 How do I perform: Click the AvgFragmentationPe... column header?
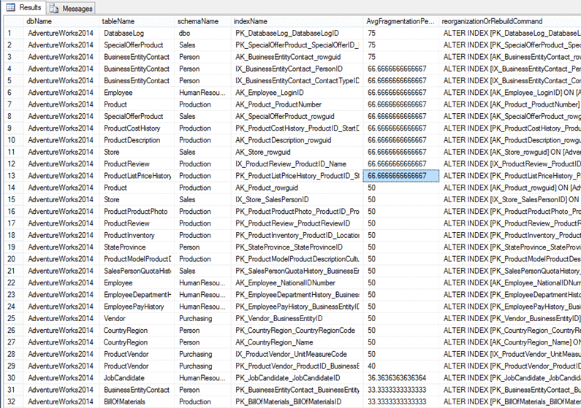(401, 21)
